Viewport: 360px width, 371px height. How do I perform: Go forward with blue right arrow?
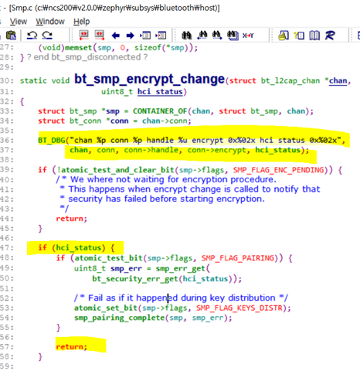131,36
